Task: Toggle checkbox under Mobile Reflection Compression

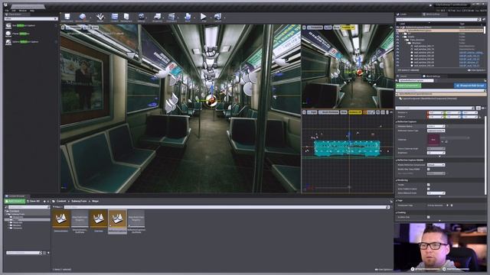Action: pyautogui.click(x=429, y=170)
